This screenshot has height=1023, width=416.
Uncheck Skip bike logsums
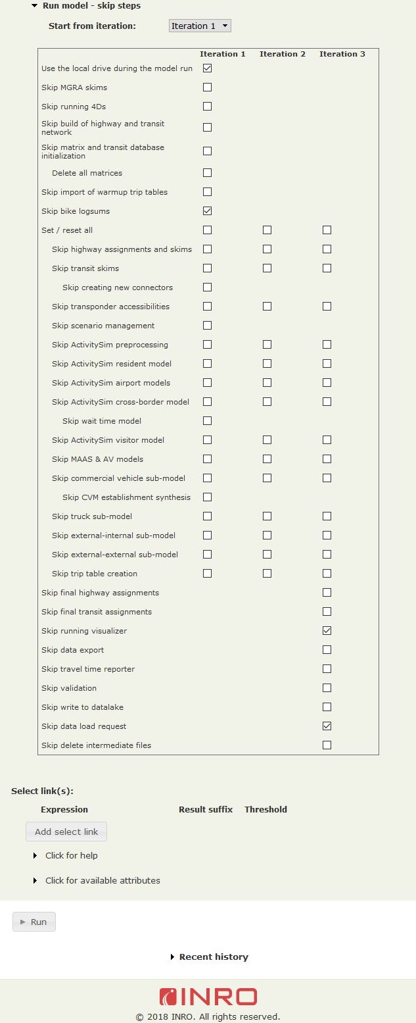208,211
